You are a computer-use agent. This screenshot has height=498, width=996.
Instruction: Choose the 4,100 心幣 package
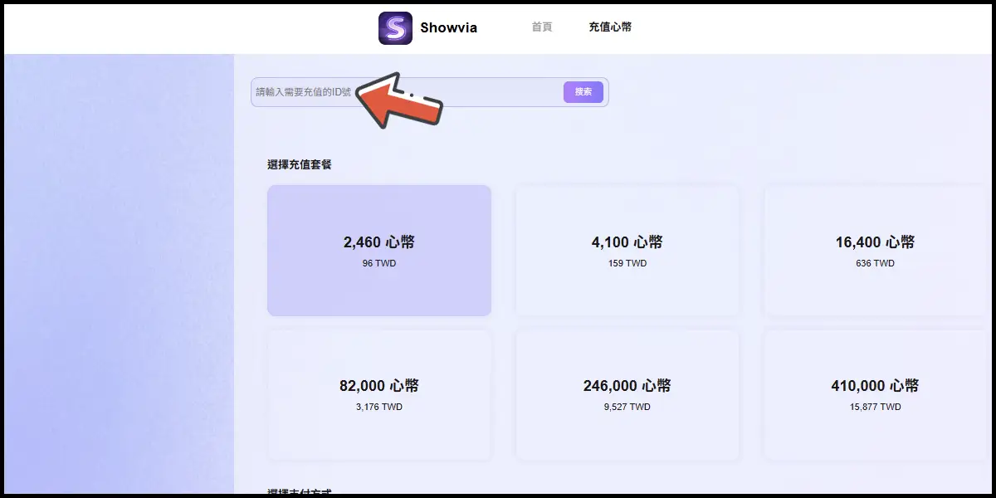[x=627, y=250]
